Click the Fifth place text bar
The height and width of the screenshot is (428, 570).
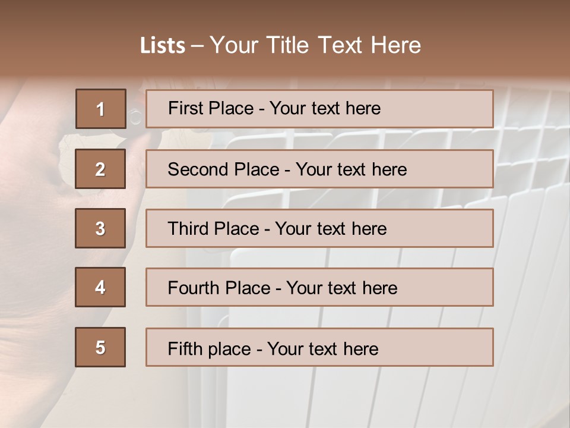(319, 347)
